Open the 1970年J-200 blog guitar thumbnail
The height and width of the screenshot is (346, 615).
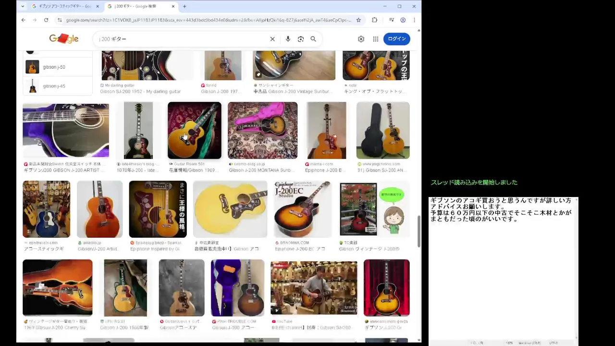tap(138, 130)
